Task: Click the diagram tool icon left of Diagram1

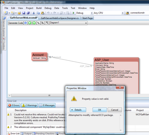Action: point(47,23)
